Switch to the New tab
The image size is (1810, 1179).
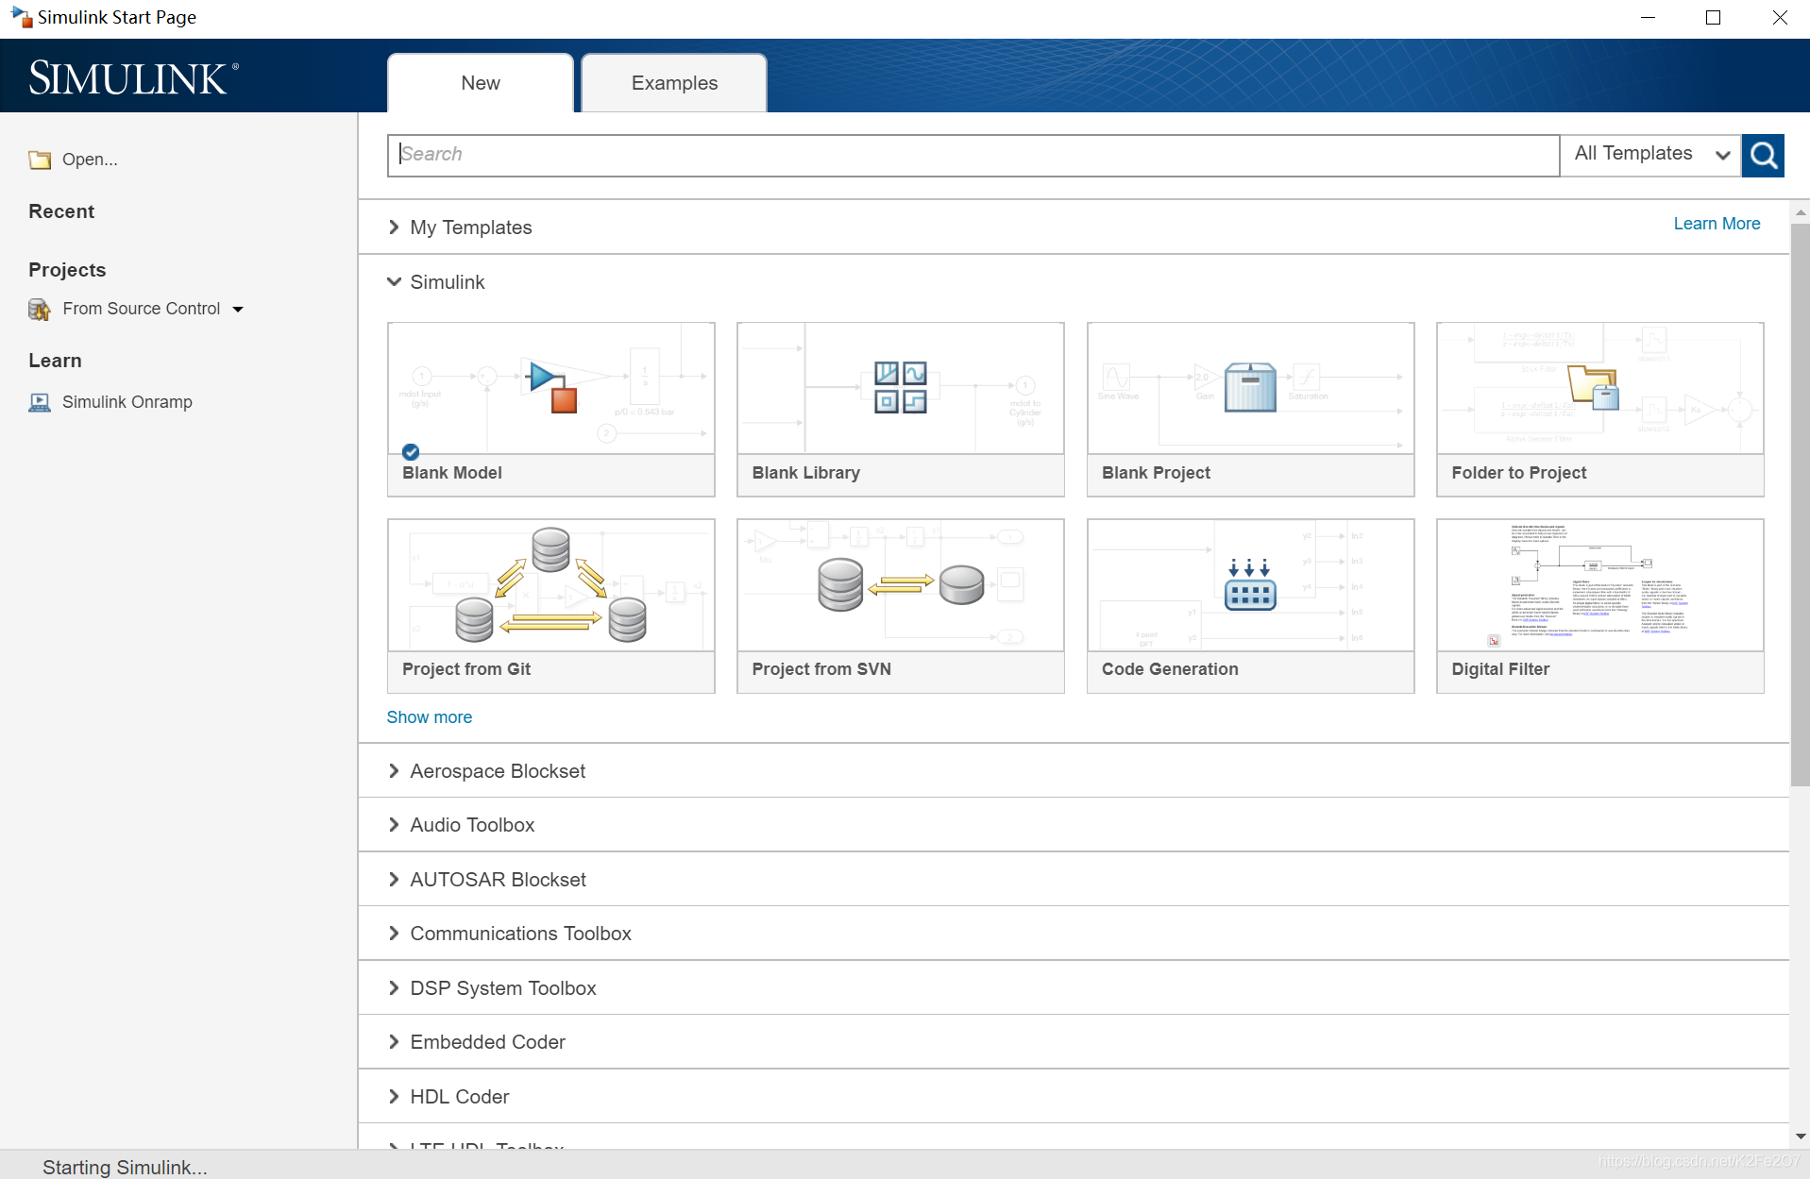click(480, 83)
